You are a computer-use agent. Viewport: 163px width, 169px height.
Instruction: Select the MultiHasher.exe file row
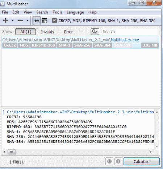(x=80, y=43)
